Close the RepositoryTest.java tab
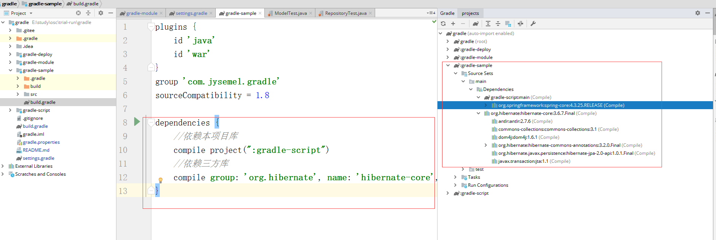The height and width of the screenshot is (240, 716). click(x=370, y=13)
